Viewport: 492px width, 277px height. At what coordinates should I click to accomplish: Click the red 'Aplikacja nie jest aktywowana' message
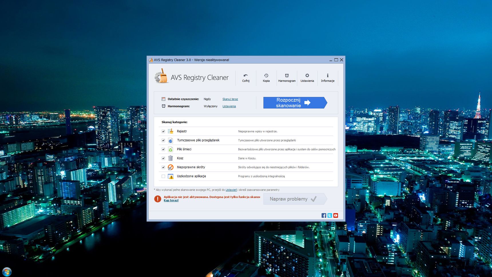(212, 197)
